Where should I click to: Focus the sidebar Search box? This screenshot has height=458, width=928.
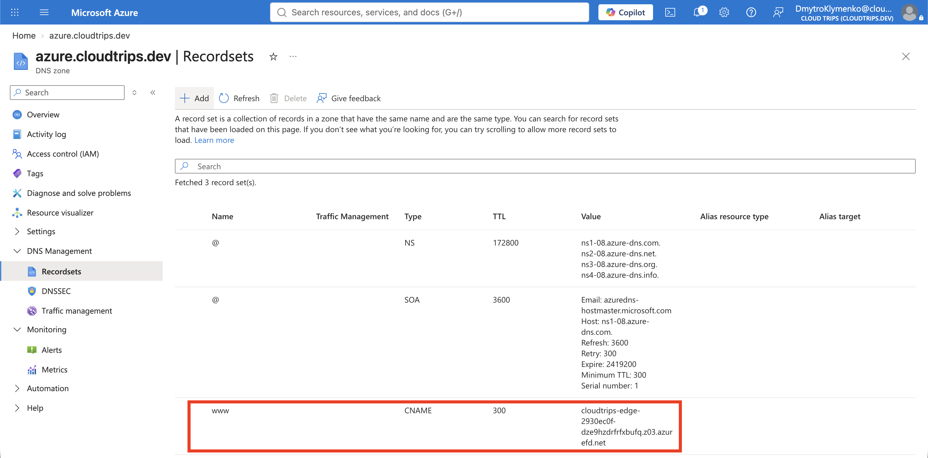(68, 93)
